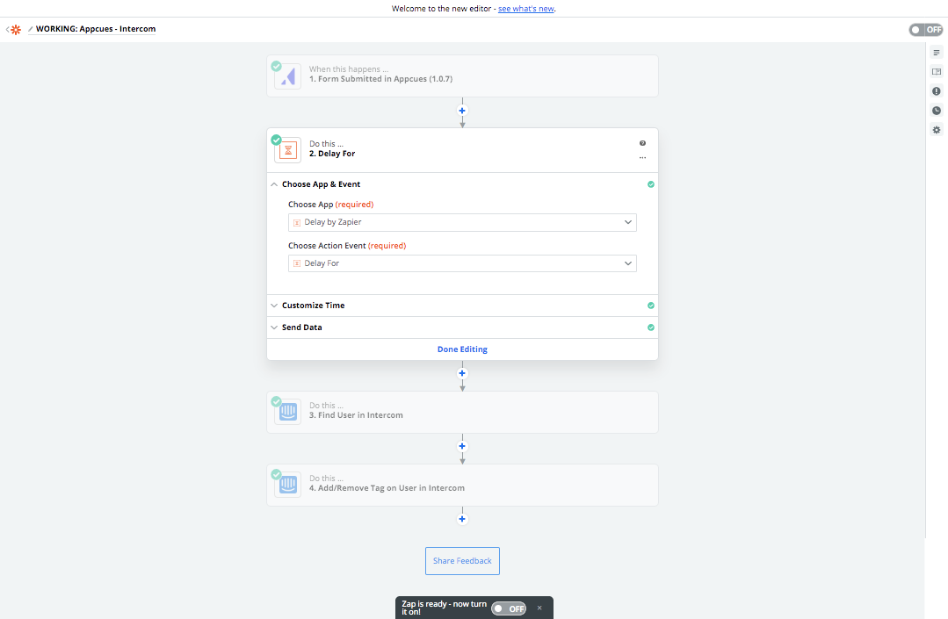This screenshot has width=948, height=619.
Task: Add a step between Find User and Add/Remove Tag
Action: (x=462, y=446)
